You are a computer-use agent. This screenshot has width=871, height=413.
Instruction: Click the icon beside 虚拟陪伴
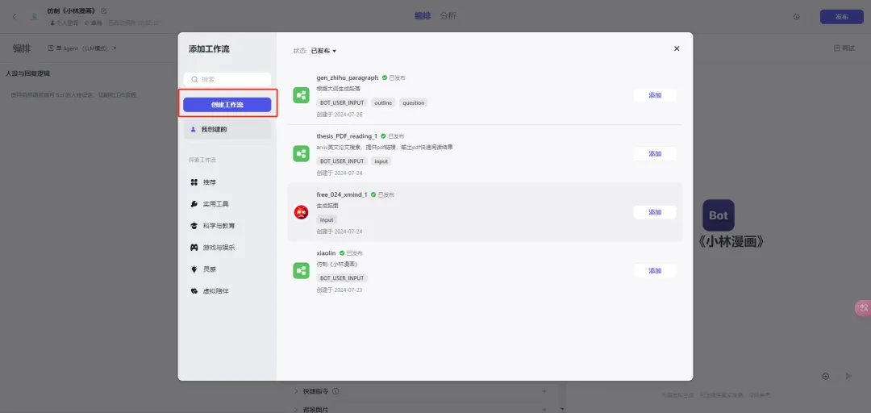point(194,290)
